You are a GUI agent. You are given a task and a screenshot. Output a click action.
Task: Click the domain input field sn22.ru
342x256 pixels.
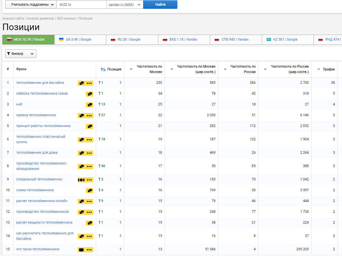(81, 5)
